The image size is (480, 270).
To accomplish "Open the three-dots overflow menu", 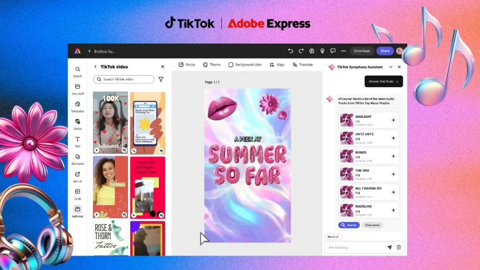I will pyautogui.click(x=344, y=51).
